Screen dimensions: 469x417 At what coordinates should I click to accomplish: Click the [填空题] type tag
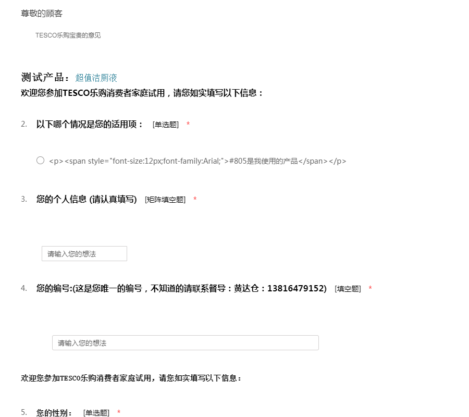click(348, 289)
